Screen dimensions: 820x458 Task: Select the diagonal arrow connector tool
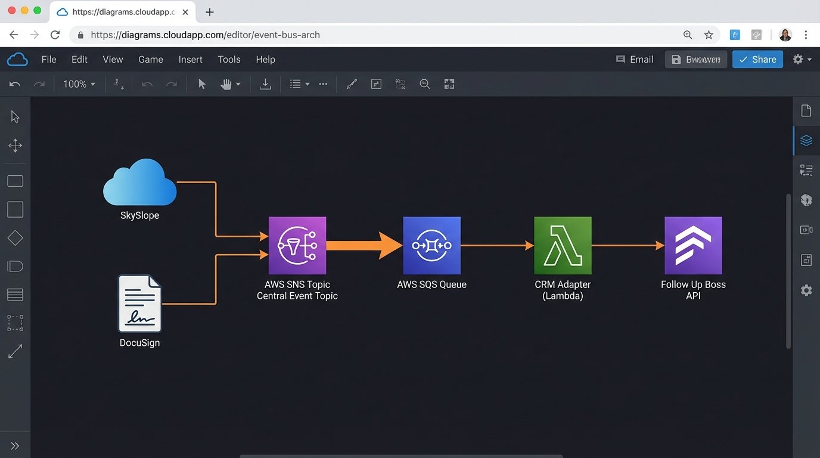point(15,352)
